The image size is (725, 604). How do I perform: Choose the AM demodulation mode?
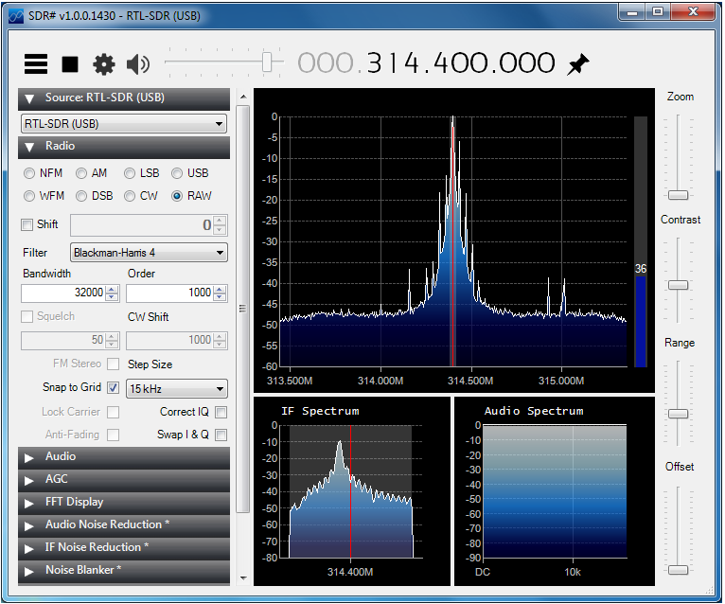tap(81, 173)
